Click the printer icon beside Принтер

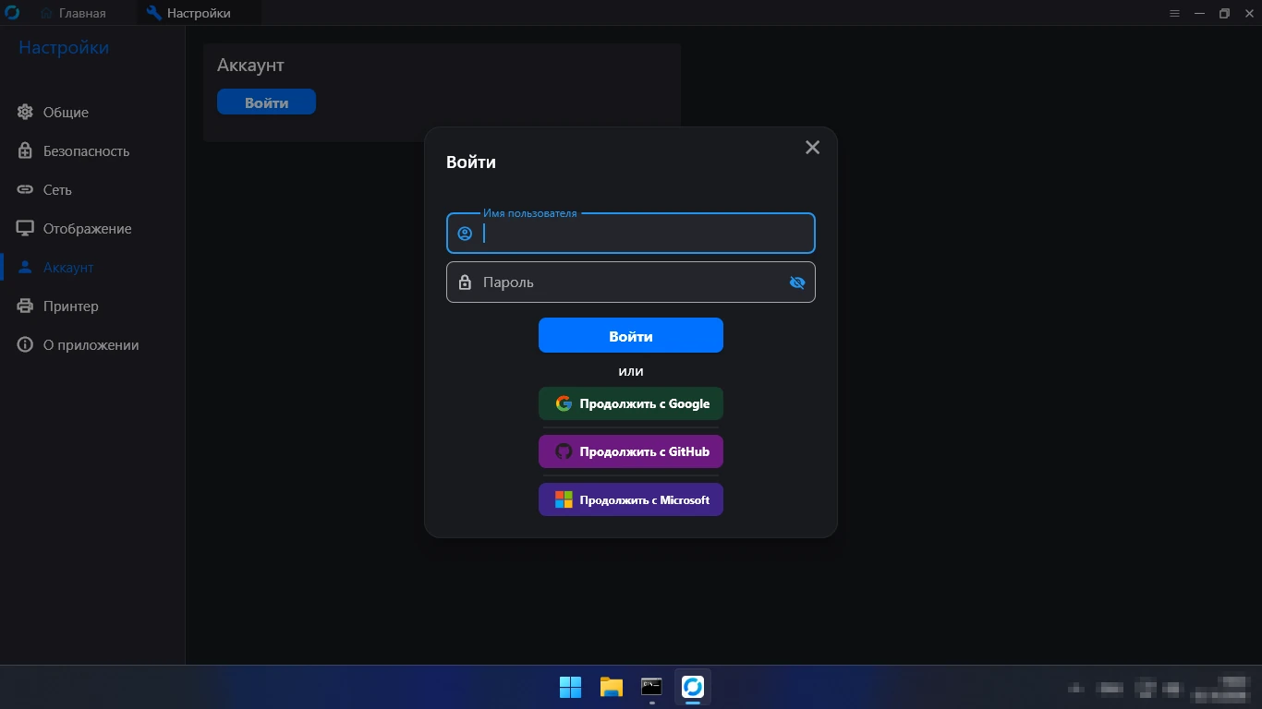point(25,306)
